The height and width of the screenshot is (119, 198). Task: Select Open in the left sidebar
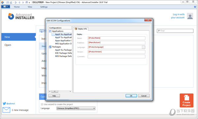(8, 45)
